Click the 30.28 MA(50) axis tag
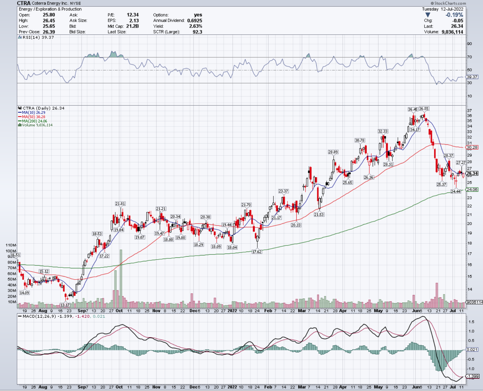 coord(472,147)
